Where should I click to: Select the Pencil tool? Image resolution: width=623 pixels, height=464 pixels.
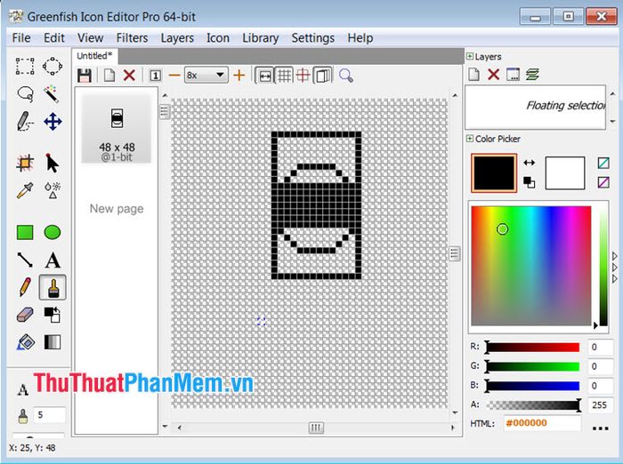pos(25,287)
